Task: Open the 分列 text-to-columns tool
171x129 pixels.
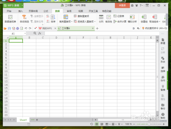Action: [101, 19]
